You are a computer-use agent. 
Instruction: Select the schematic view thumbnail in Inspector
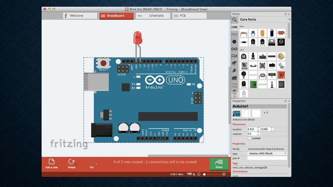coord(246,113)
